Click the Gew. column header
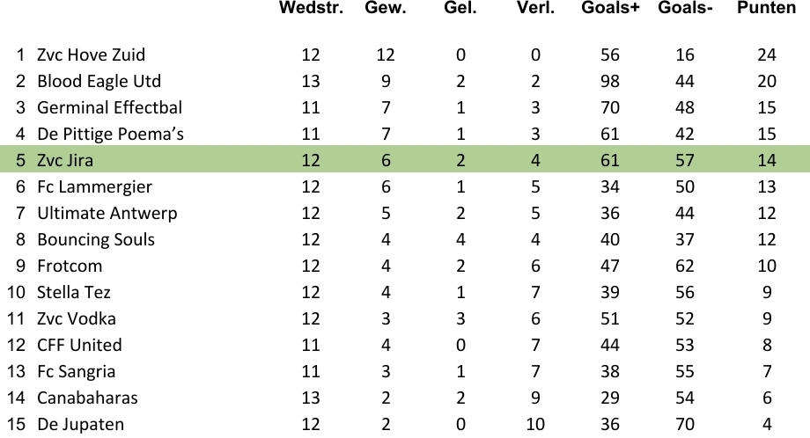The width and height of the screenshot is (810, 438). click(385, 9)
